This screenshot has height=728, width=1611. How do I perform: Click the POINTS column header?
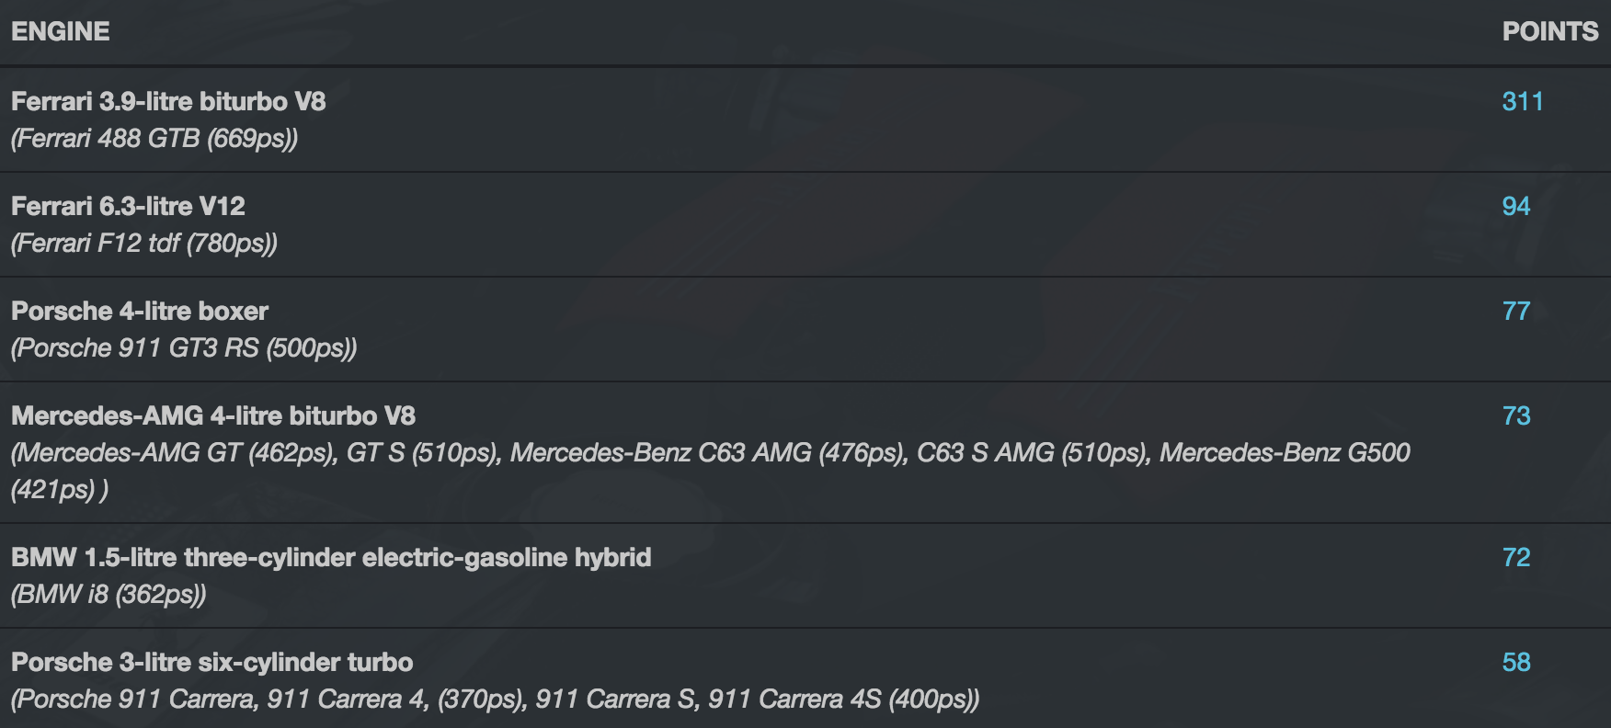tap(1550, 31)
